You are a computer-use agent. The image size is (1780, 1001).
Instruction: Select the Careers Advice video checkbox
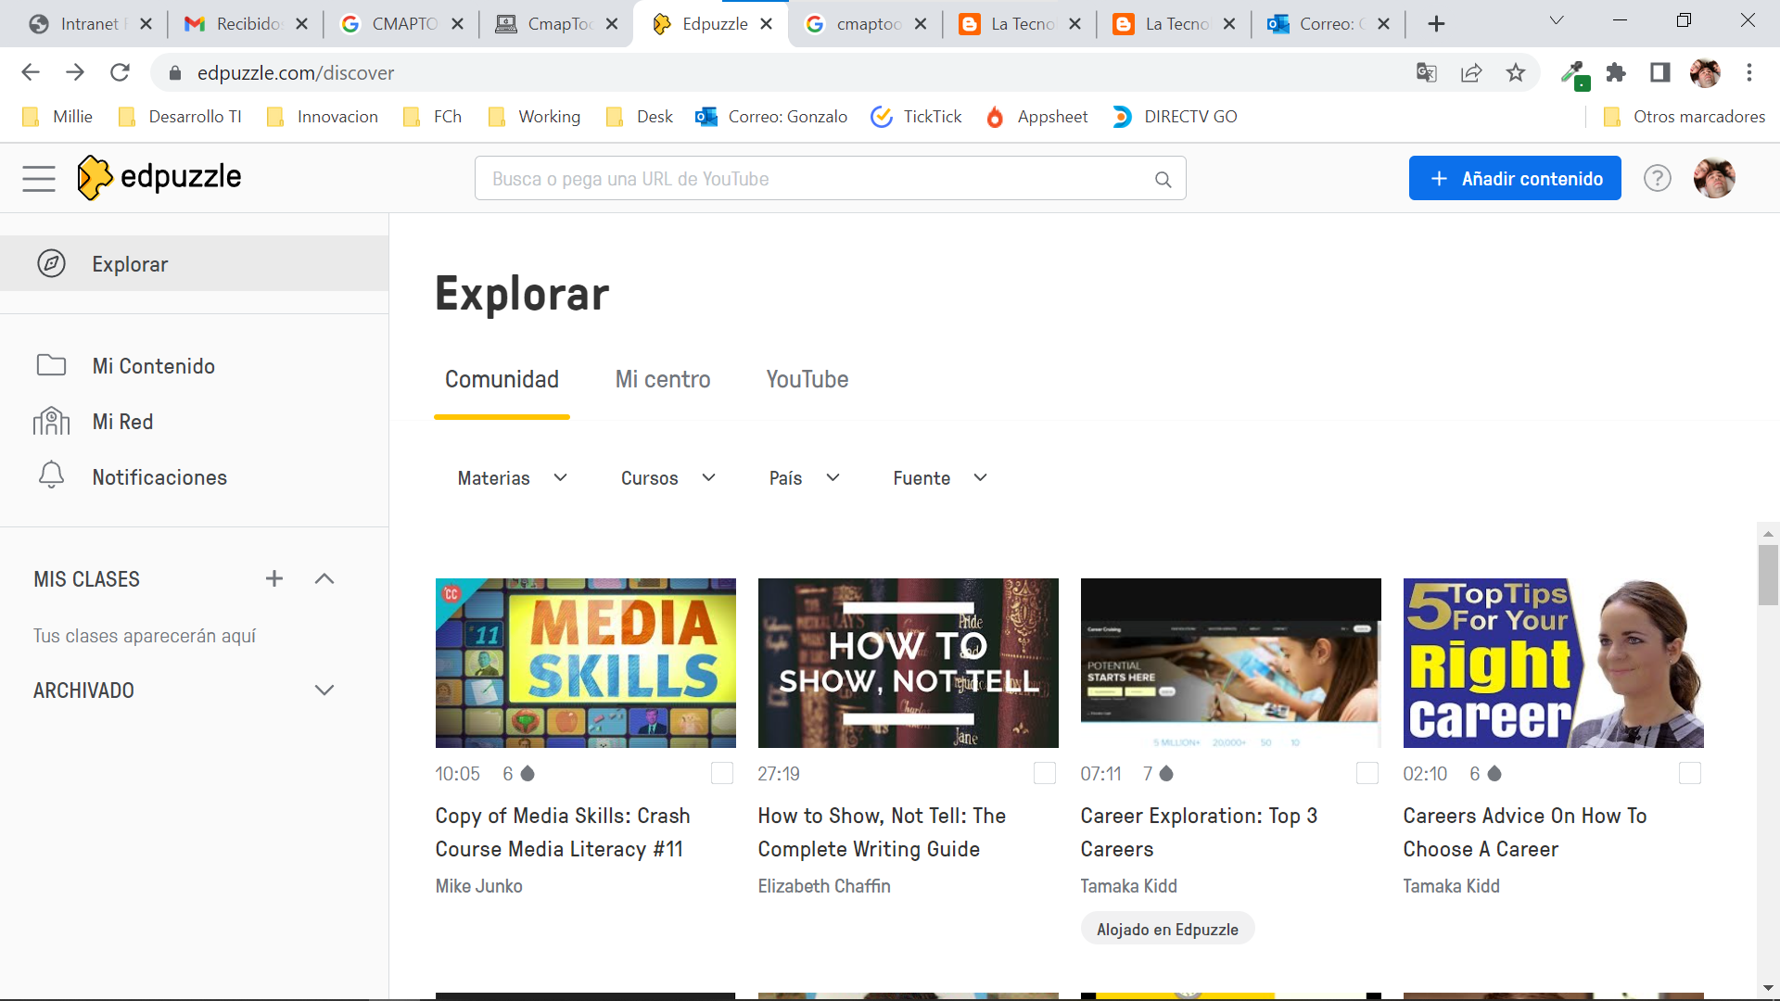pos(1691,773)
